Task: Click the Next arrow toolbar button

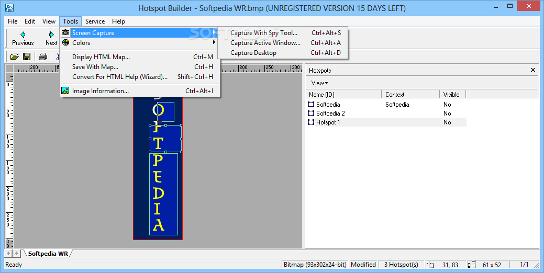Action: point(51,38)
